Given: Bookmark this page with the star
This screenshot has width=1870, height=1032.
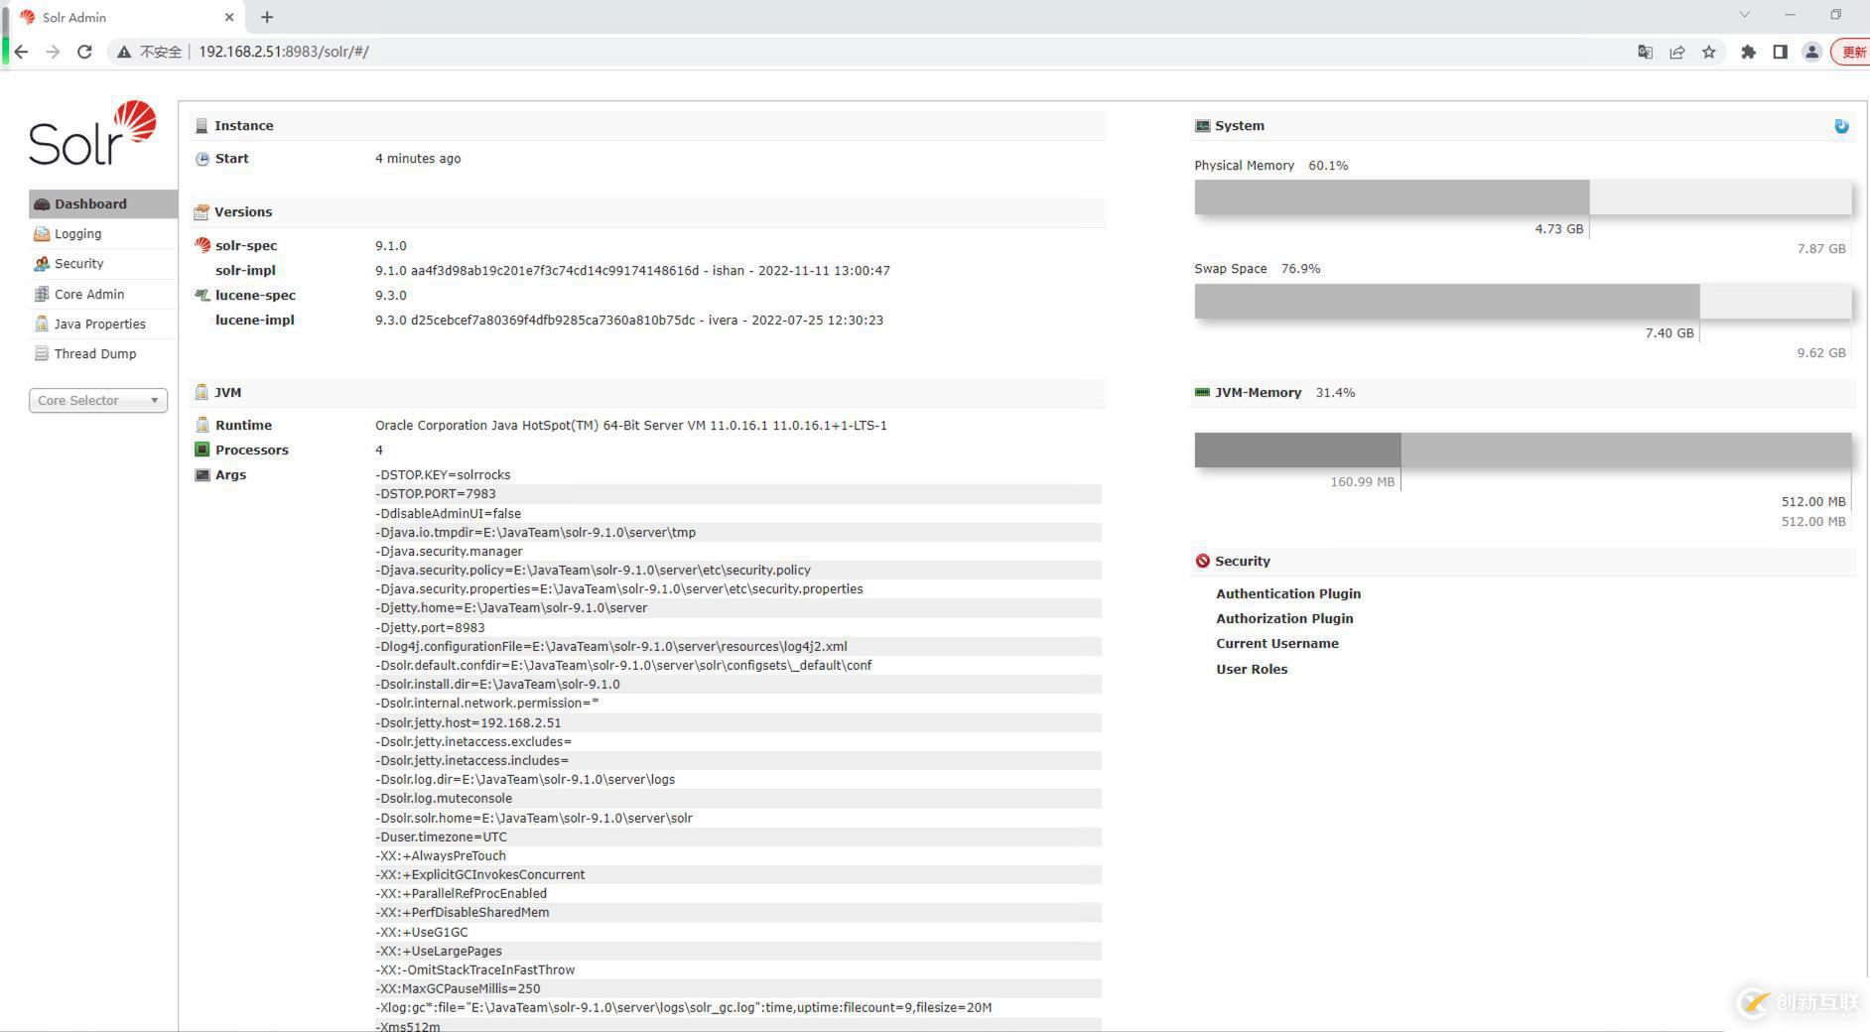Looking at the screenshot, I should [x=1708, y=52].
